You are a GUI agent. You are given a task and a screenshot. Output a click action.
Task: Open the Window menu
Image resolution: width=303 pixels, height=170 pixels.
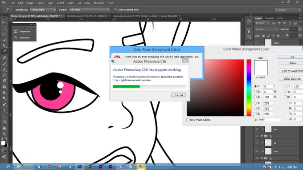click(x=99, y=3)
